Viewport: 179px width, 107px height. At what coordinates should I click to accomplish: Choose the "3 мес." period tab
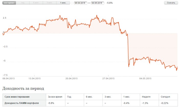tap(50, 3)
